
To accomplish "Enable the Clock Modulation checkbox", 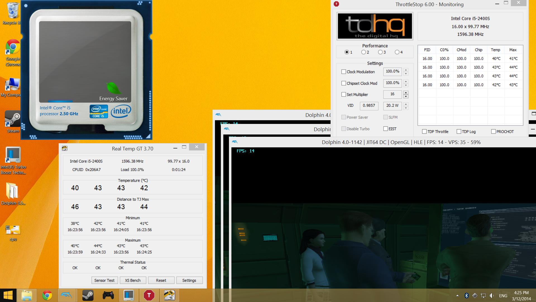I will tap(344, 72).
